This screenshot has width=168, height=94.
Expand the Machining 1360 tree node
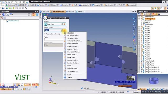(x=139, y=17)
